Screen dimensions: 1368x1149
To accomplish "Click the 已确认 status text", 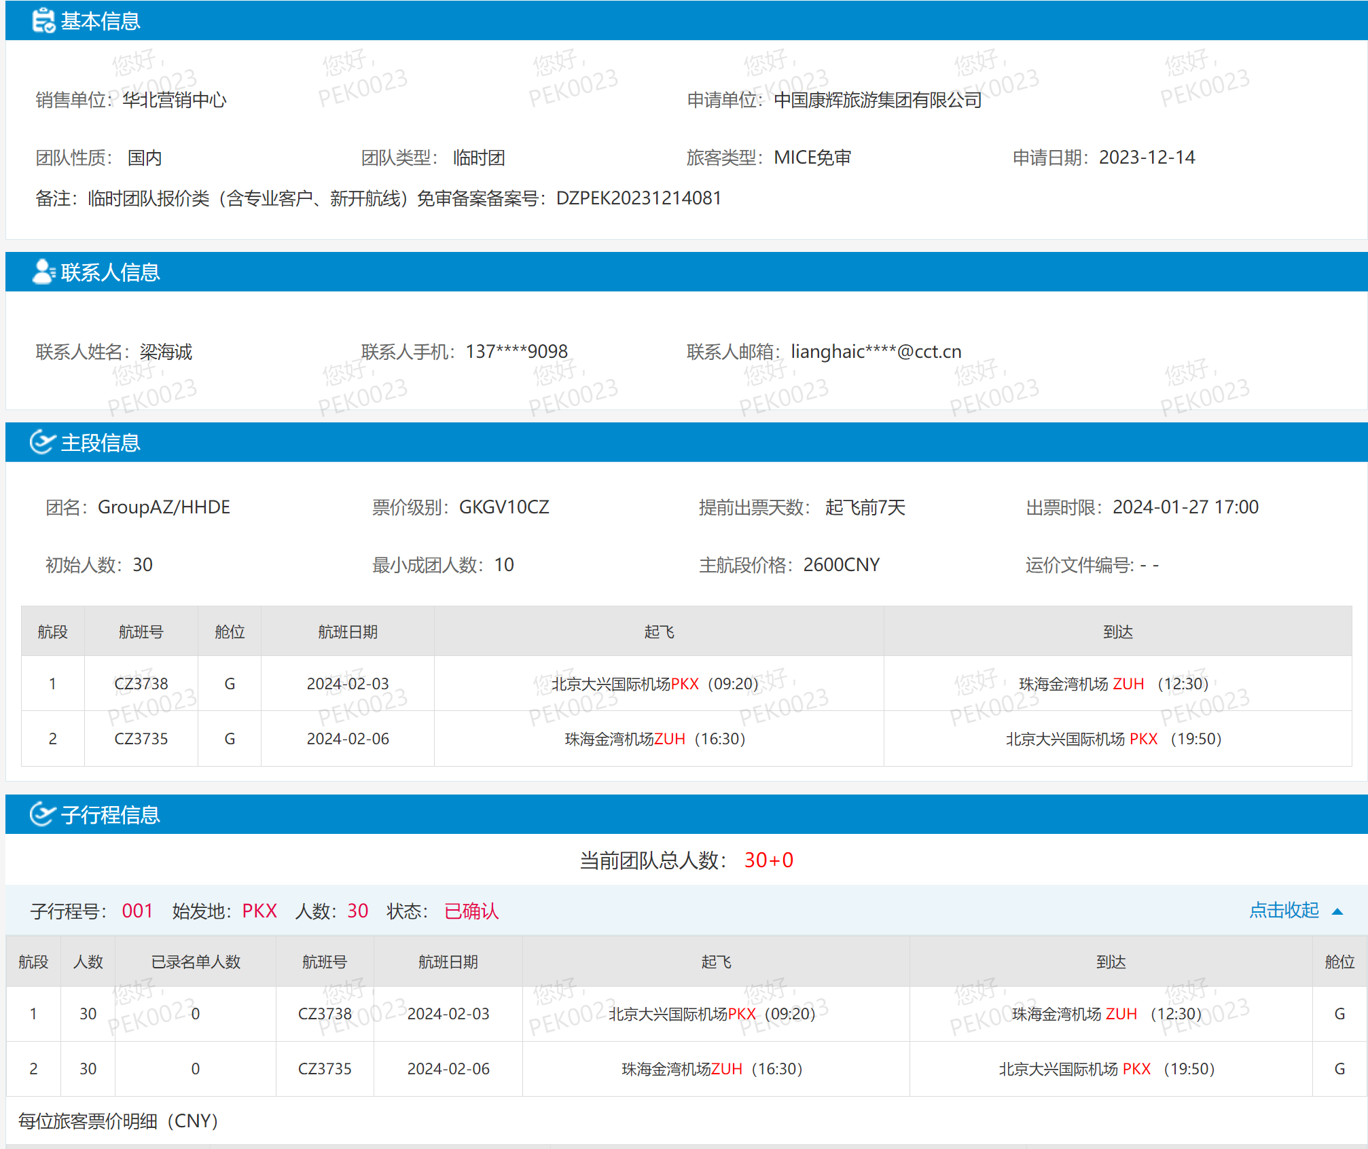I will [471, 911].
